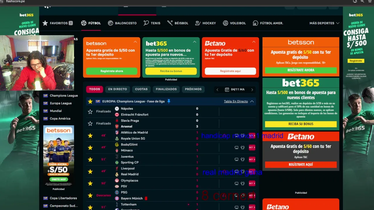The width and height of the screenshot is (374, 210).
Task: Open BET odds icon for Juventus match
Action: click(x=252, y=160)
